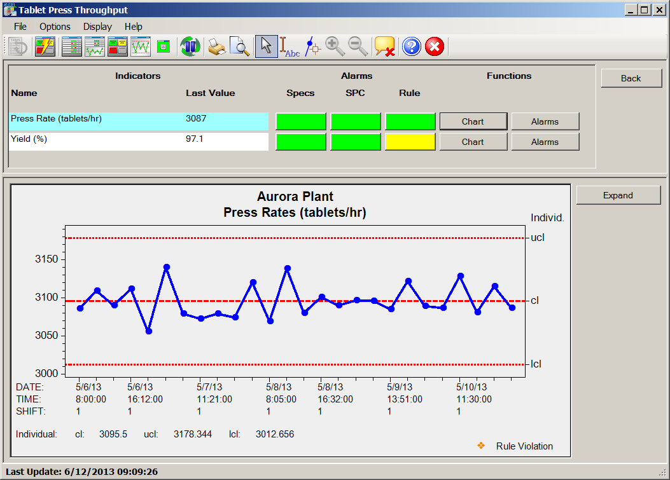
Task: Open Help with the question mark icon
Action: point(411,46)
